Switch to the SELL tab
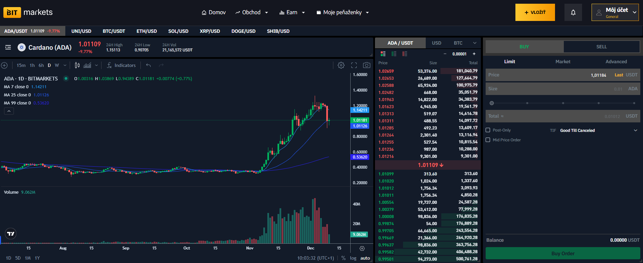Image resolution: width=643 pixels, height=263 pixels. pyautogui.click(x=601, y=47)
